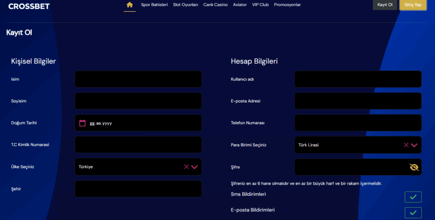Screen dimensions: 435x220
Task: Click the Para Birimi Seçiniz label
Action: coord(249,145)
